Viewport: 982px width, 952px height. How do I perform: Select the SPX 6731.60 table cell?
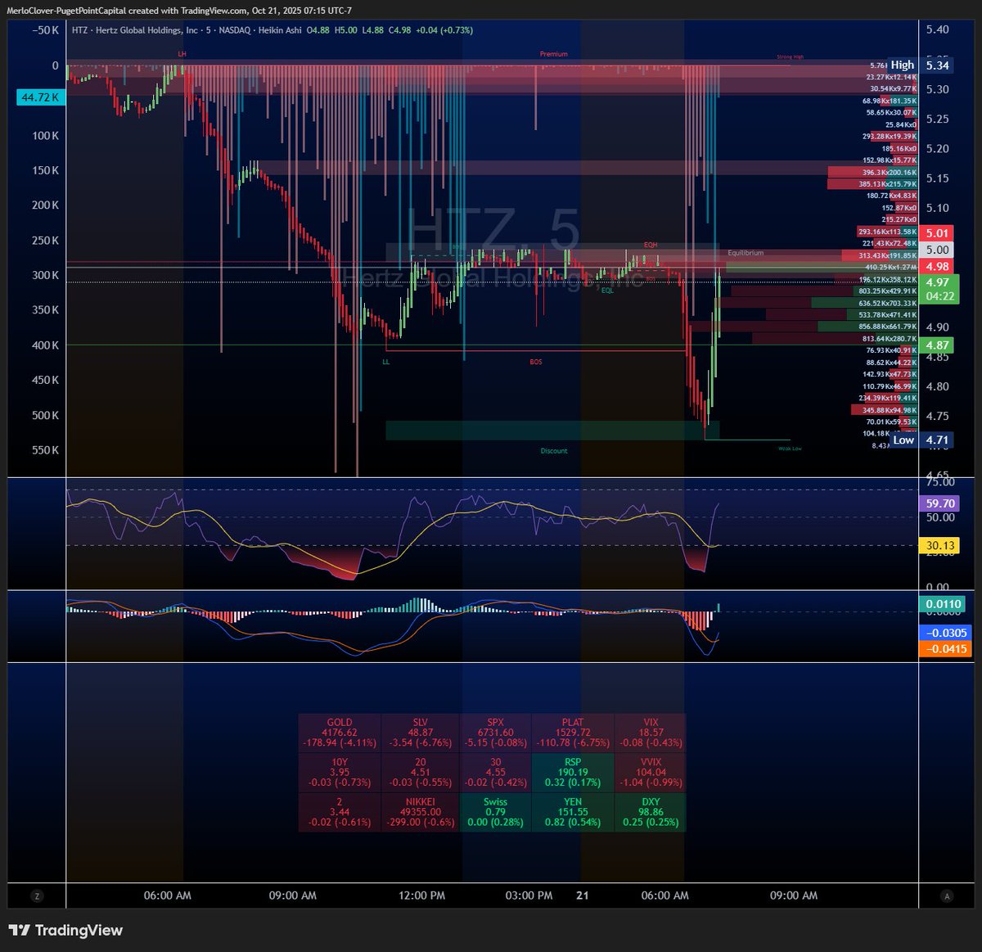tap(496, 733)
